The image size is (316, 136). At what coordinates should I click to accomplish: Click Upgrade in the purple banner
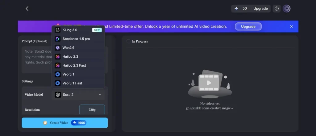248,27
